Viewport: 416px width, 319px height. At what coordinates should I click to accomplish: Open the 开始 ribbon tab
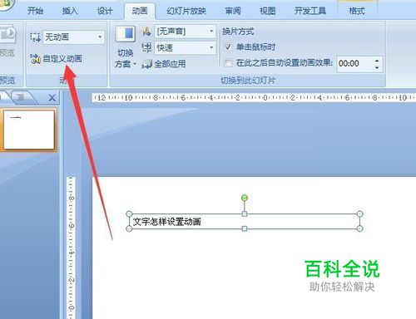coord(36,11)
